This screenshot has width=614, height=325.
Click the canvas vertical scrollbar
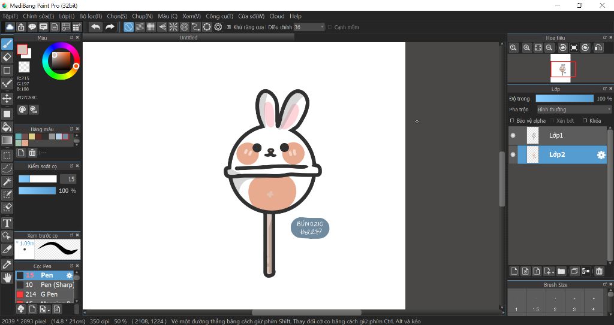click(x=502, y=178)
